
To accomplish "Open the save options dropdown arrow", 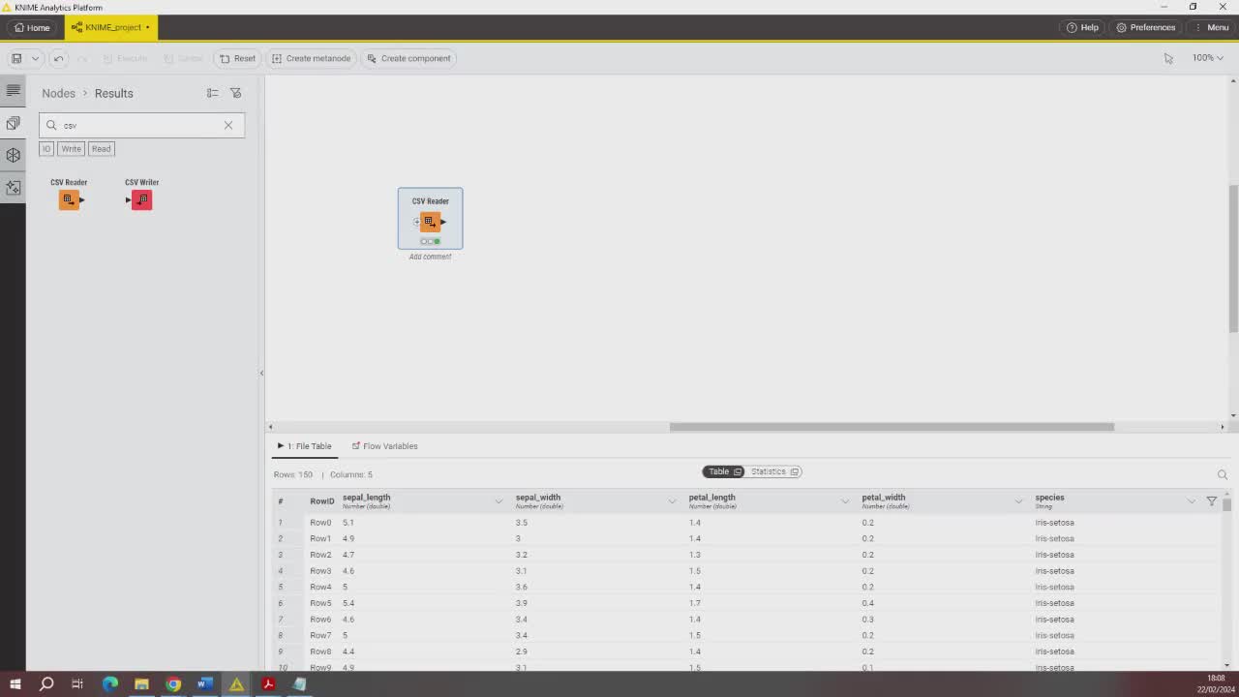I will click(35, 58).
